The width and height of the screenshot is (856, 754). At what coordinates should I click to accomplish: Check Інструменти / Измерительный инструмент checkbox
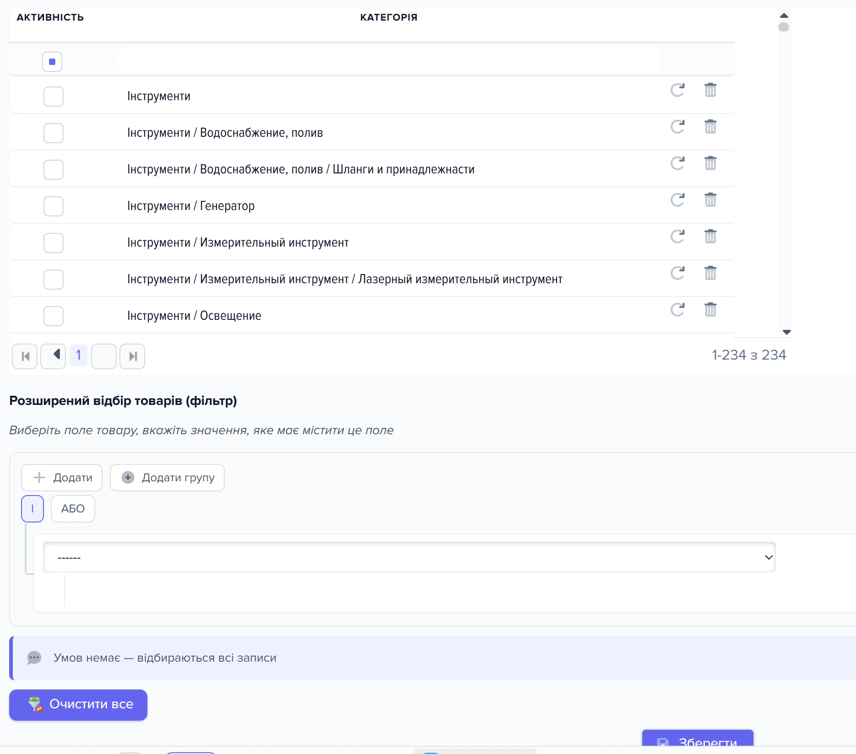pos(54,243)
